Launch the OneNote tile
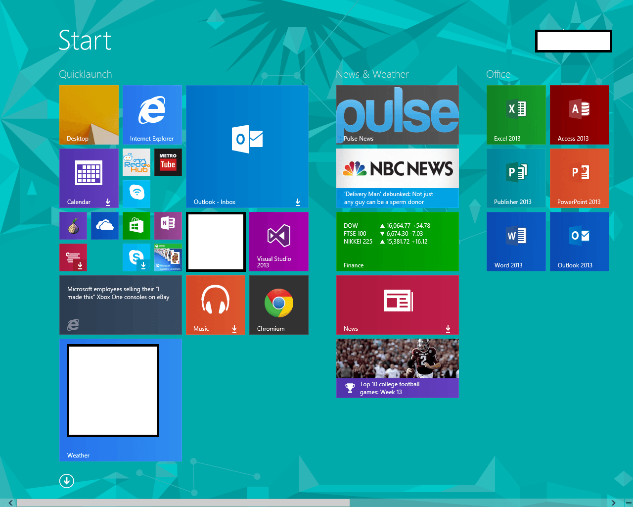Screen dimensions: 633x507 coord(168,226)
